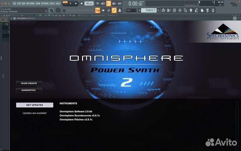Click the GET UPDATES button
The image size is (241, 151).
pos(34,105)
